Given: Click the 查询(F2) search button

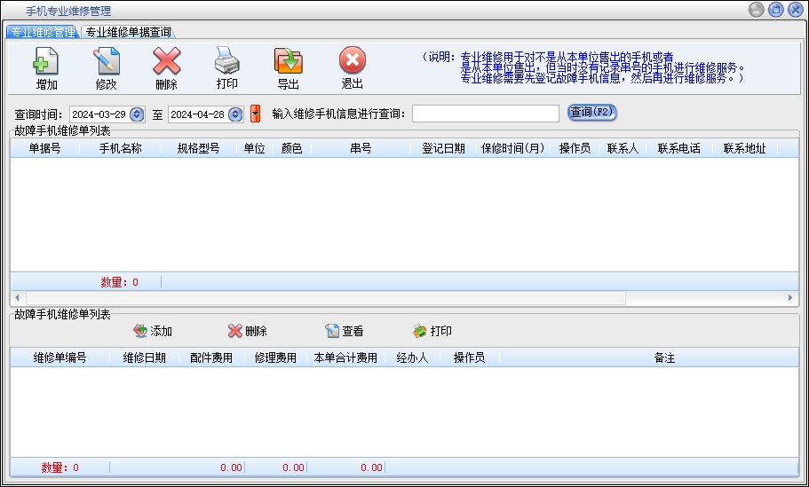Looking at the screenshot, I should pyautogui.click(x=591, y=113).
